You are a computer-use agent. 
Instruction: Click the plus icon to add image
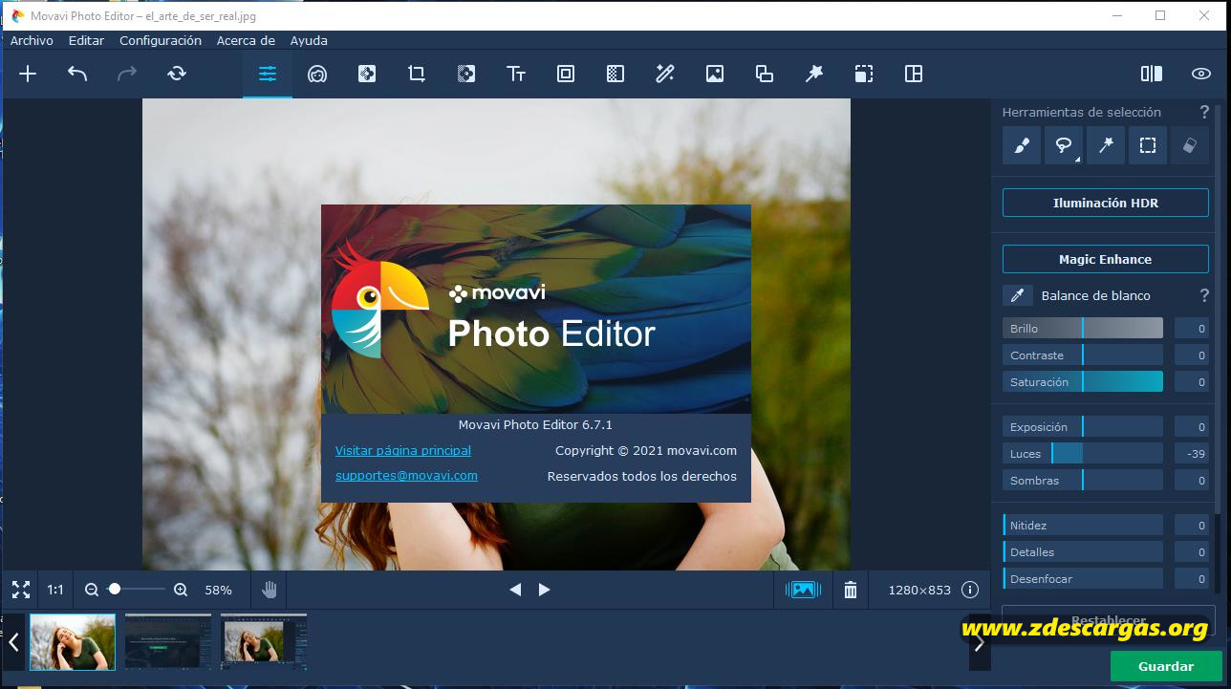pos(28,74)
